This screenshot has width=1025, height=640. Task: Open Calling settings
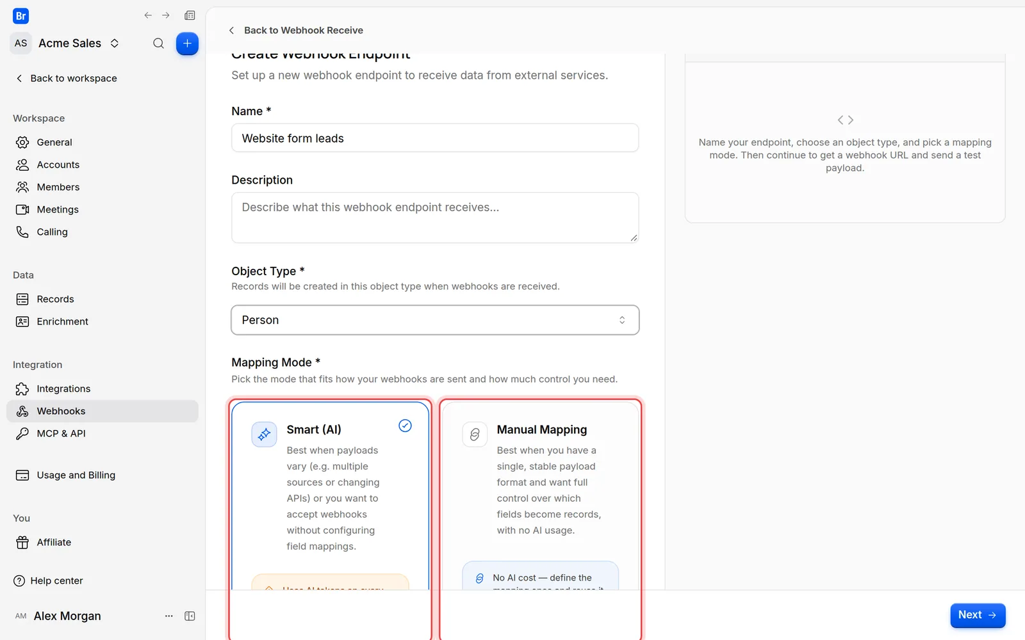[102, 232]
